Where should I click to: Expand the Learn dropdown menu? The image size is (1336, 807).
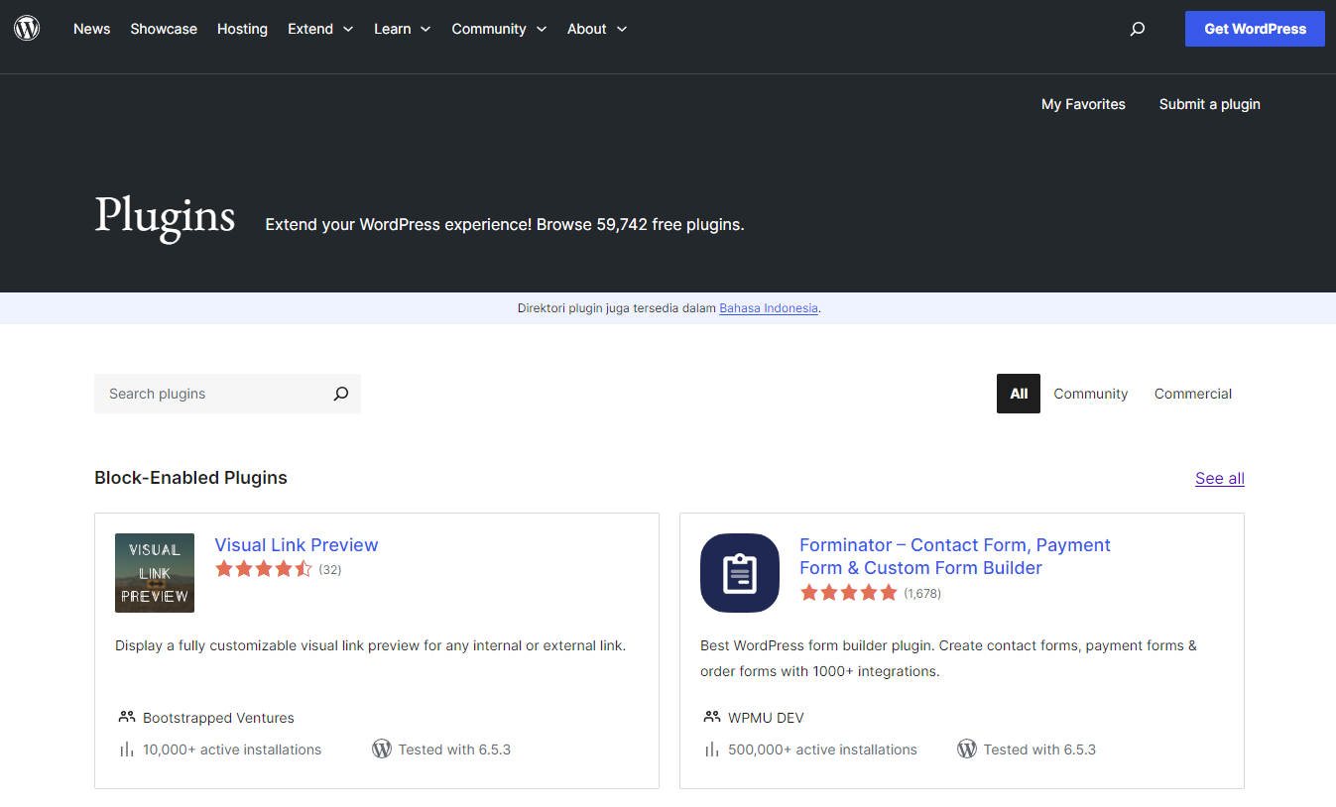pyautogui.click(x=402, y=29)
